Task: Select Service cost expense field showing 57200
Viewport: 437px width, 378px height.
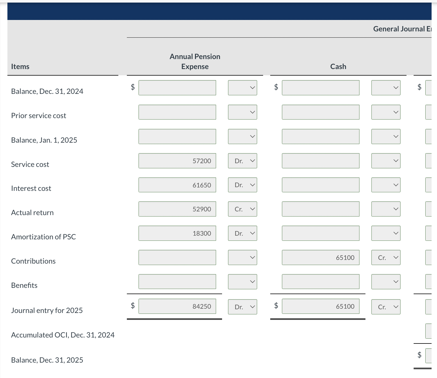Action: click(177, 161)
